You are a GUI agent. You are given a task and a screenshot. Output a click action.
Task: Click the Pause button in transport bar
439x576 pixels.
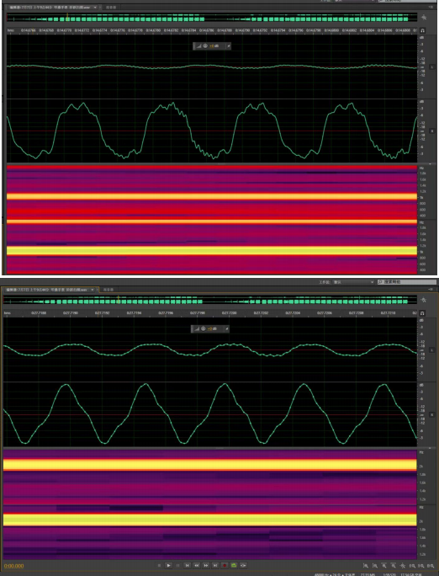point(178,565)
